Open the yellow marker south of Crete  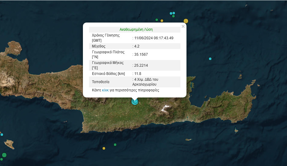pyautogui.click(x=104, y=148)
